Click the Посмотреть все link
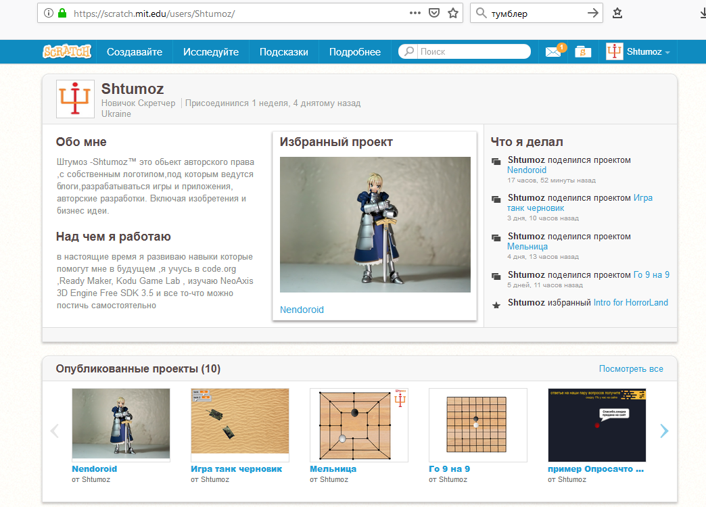Viewport: 706px width, 507px height. [x=631, y=369]
